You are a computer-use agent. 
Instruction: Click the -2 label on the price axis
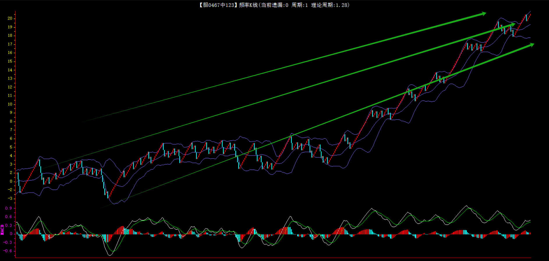click(x=10, y=190)
